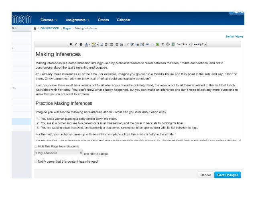Viewport: 256px width, 198px height.
Task: Insert a table via the toolbar
Action: (x=142, y=44)
